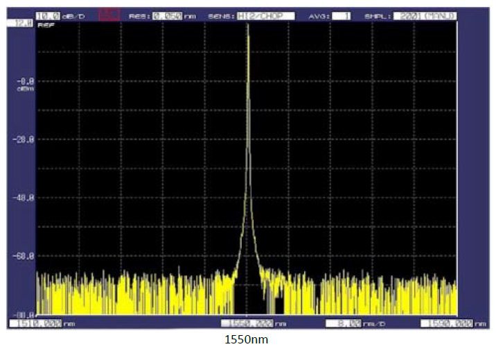This screenshot has width=496, height=349.
Task: Click the 1550.000 nm center wavelength field
Action: (x=247, y=323)
